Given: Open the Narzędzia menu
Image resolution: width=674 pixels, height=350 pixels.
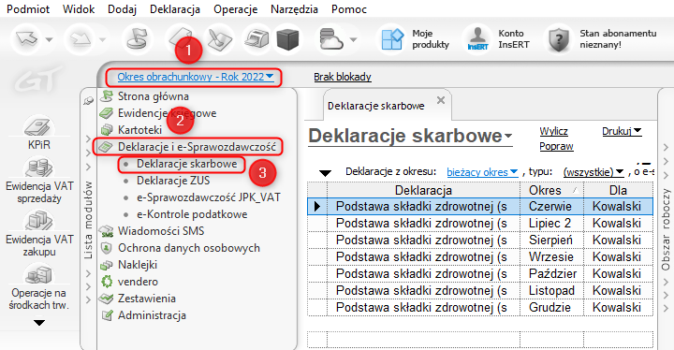Looking at the screenshot, I should [x=294, y=9].
